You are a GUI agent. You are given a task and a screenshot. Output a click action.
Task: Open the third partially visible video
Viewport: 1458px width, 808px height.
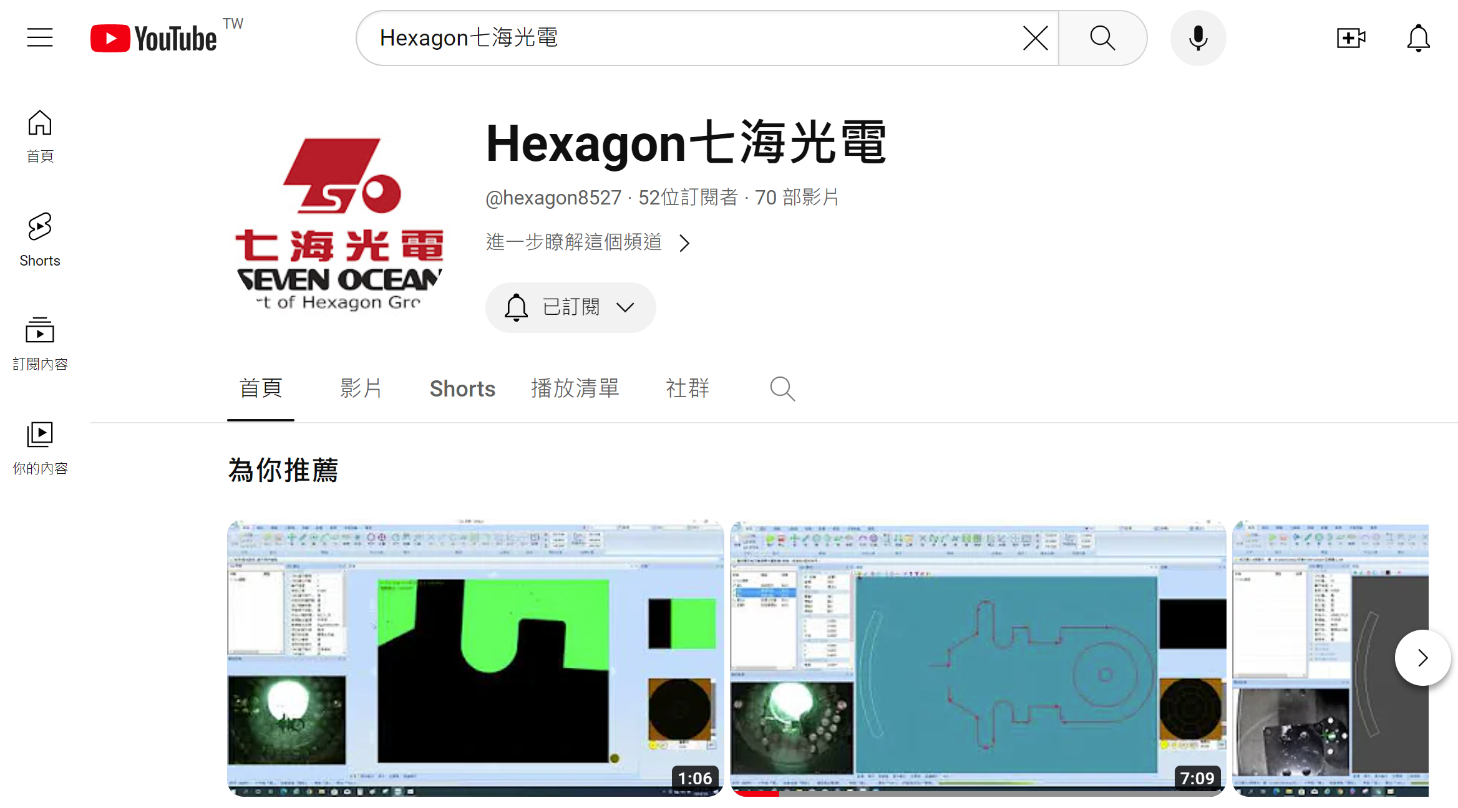point(1330,658)
